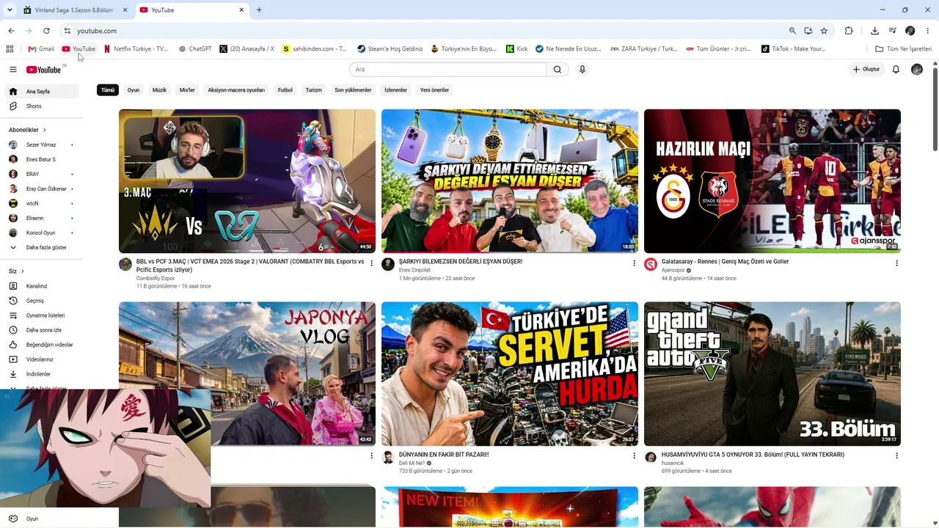Image resolution: width=939 pixels, height=528 pixels.
Task: Open the browser zoom magnifier icon
Action: tap(792, 31)
